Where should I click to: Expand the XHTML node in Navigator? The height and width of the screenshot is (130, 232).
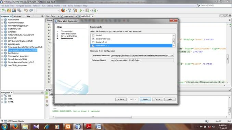pyautogui.click(x=2, y=102)
